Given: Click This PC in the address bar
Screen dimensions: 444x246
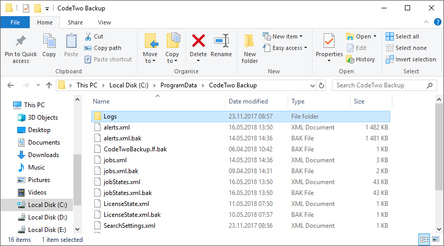Looking at the screenshot, I should (x=87, y=85).
